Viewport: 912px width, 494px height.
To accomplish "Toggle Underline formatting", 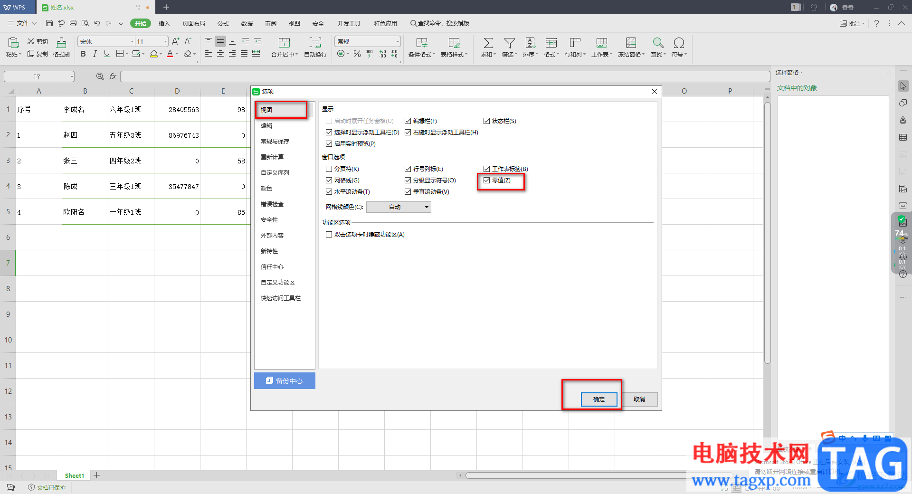I will (107, 54).
